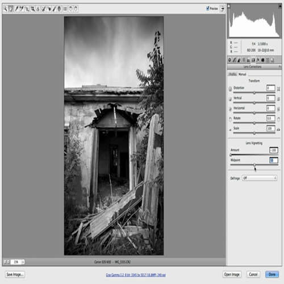Rotate image 90 degrees clockwise
Screen dimensions: 284x284
76,9
